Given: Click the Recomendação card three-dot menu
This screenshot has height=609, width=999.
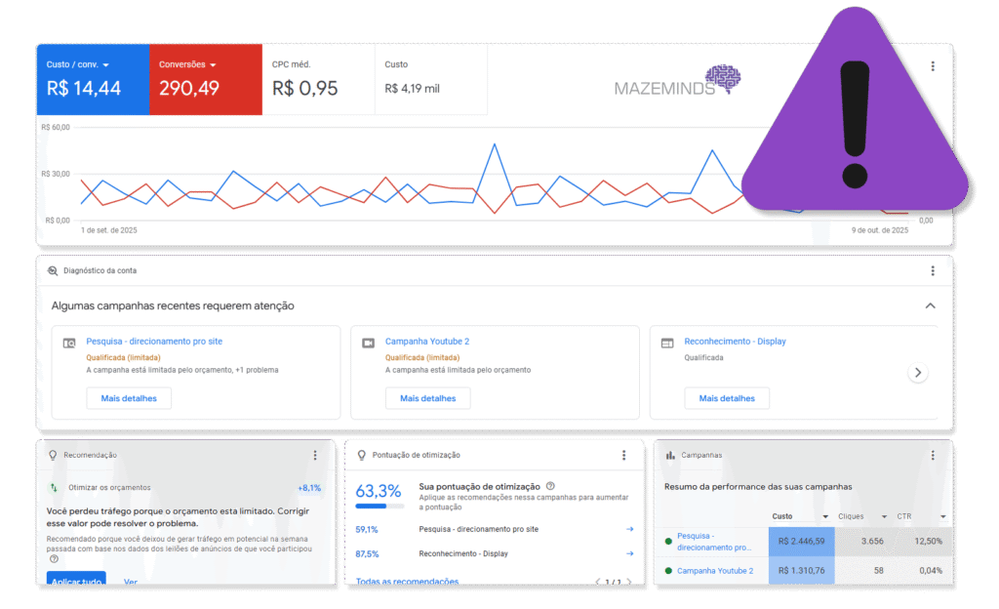Looking at the screenshot, I should click(315, 456).
